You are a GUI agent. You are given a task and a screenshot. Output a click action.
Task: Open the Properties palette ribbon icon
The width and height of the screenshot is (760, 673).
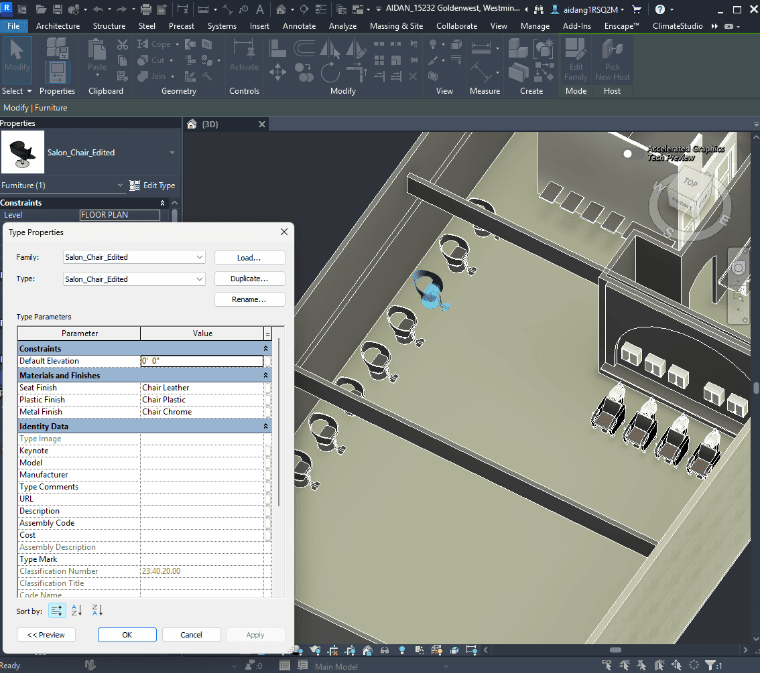click(57, 72)
